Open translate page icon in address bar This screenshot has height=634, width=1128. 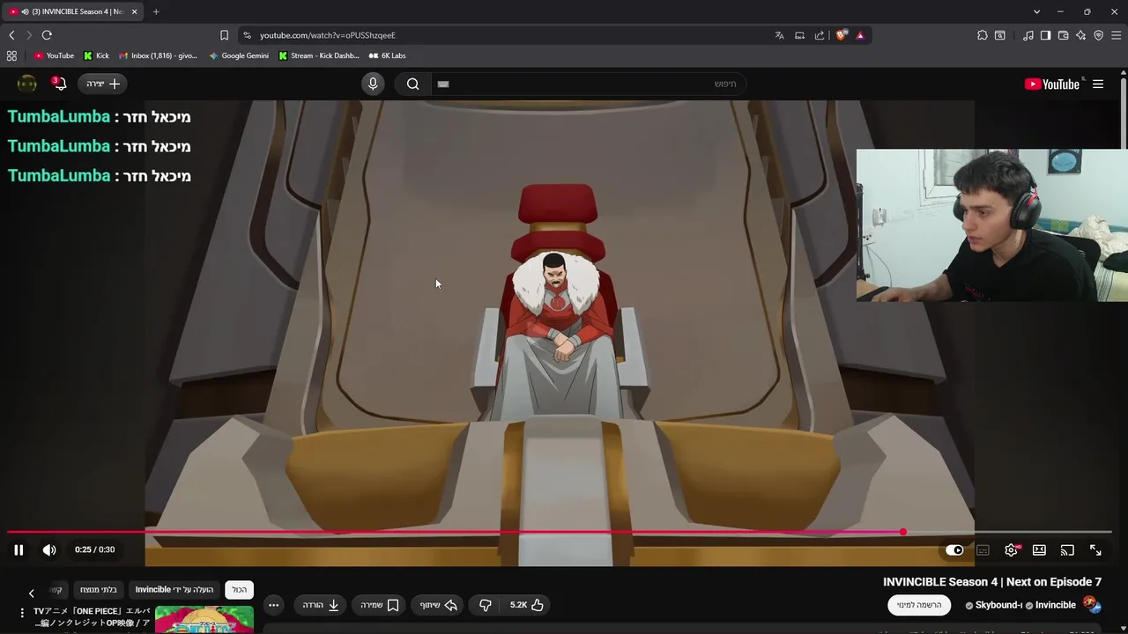pyautogui.click(x=779, y=35)
